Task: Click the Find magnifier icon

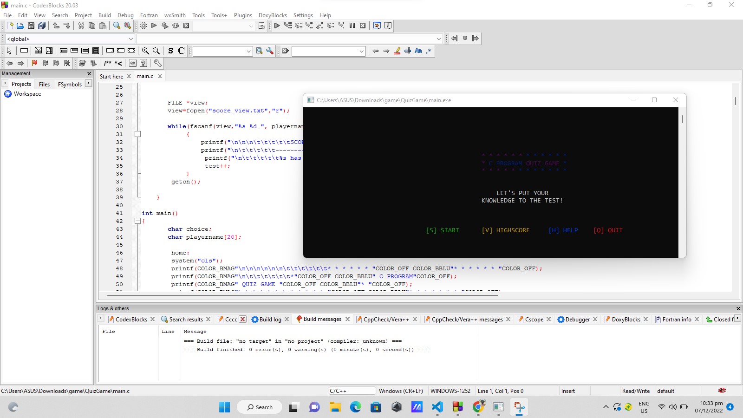Action: pos(117,26)
